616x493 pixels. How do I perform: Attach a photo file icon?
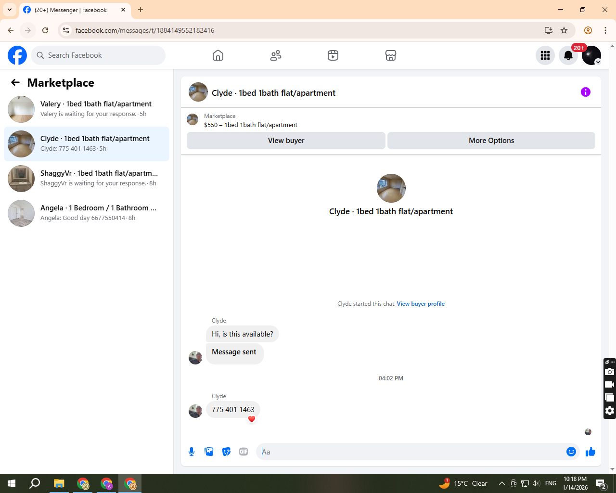click(209, 452)
